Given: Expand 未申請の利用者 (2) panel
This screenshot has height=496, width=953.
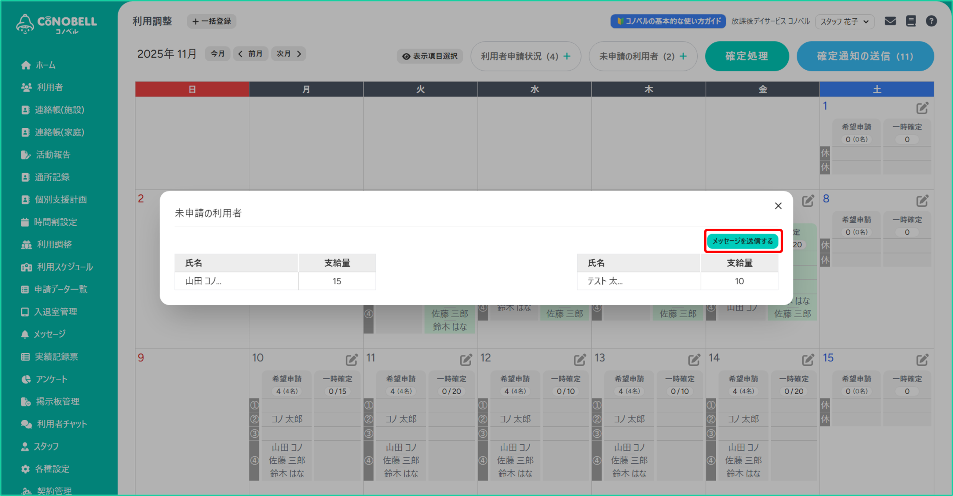Looking at the screenshot, I should point(643,56).
